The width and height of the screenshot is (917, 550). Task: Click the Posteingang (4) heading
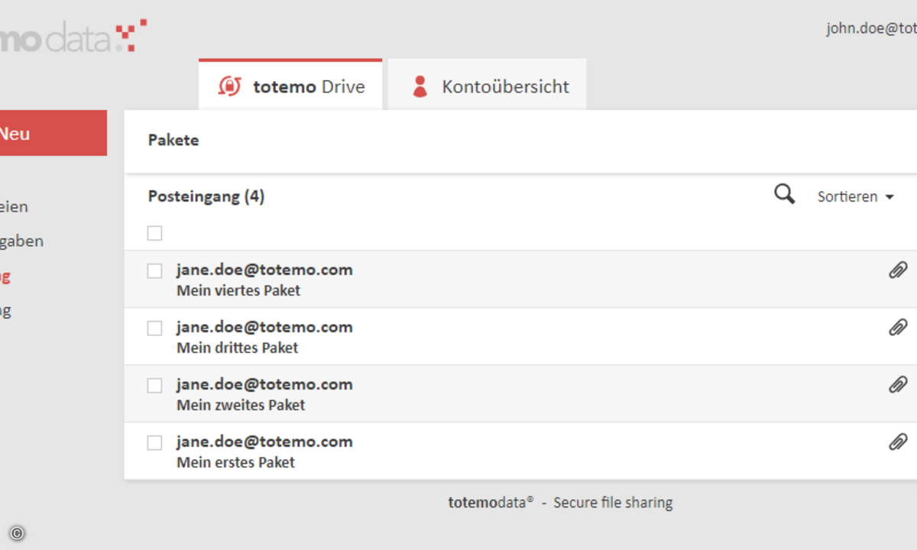pyautogui.click(x=206, y=196)
